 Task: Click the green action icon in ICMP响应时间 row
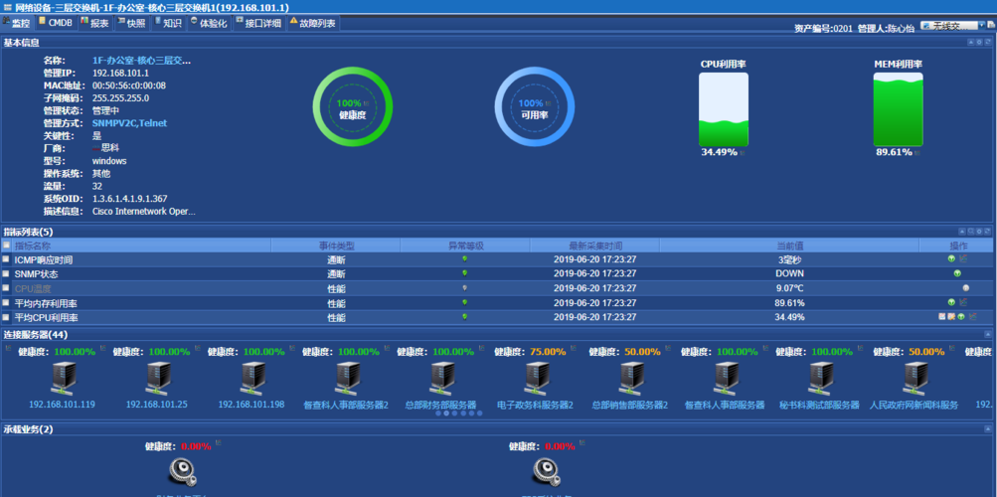coord(951,259)
